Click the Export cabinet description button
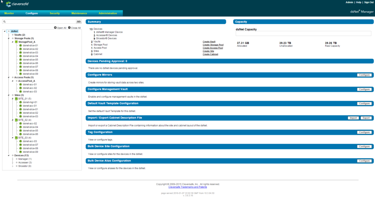Screen dimensions: 375x201 coord(366,118)
